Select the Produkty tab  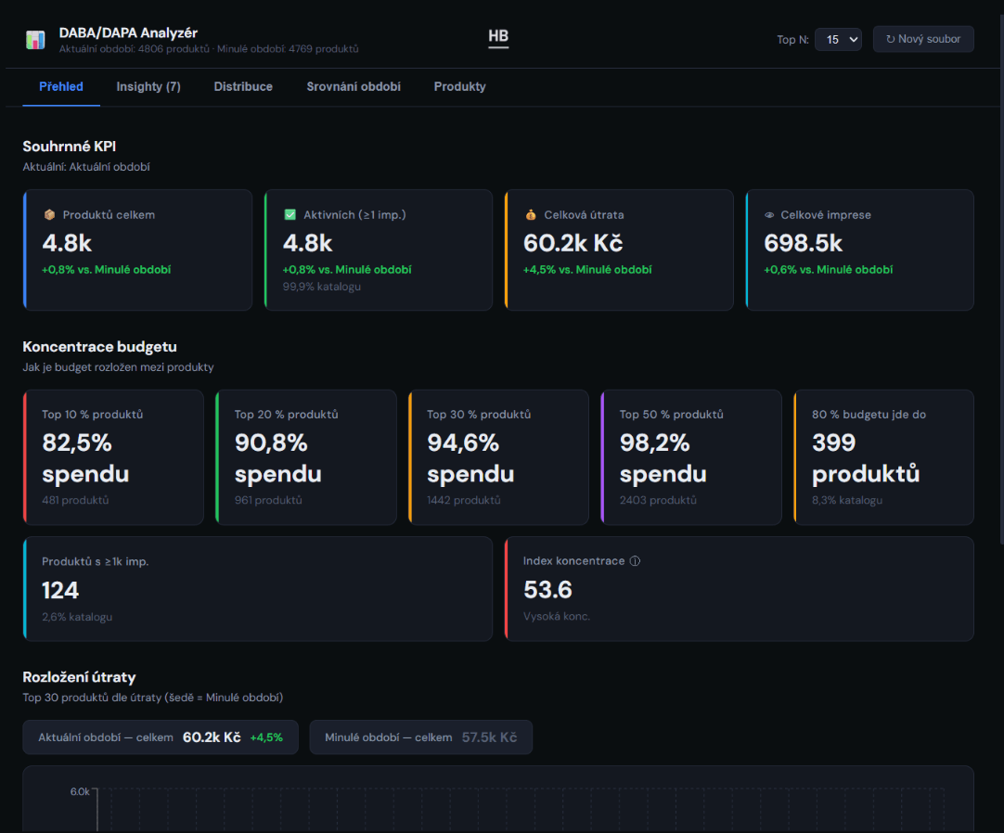459,86
